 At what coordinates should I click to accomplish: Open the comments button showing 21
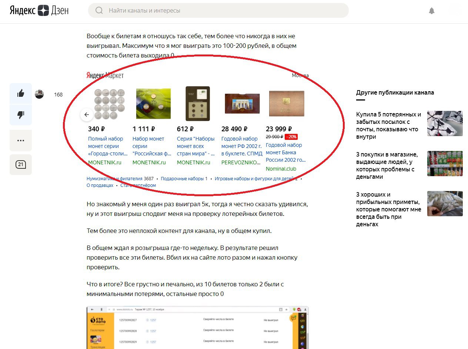(21, 165)
